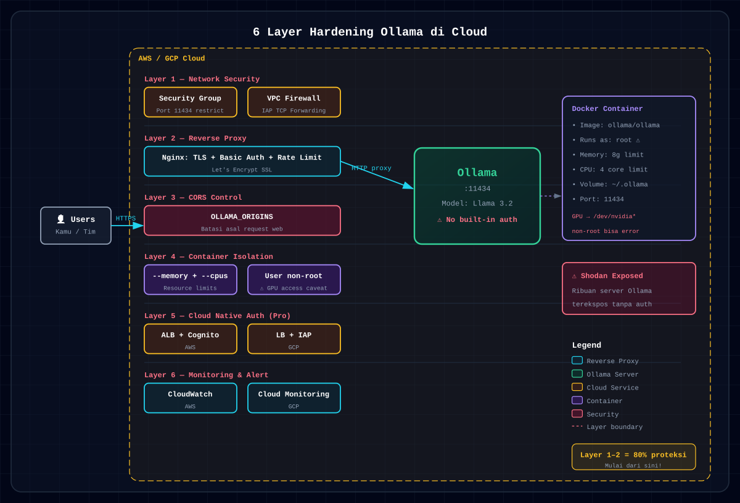Click Kamu / Tim text under Users

coord(75,232)
